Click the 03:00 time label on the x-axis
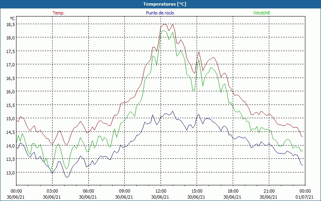The image size is (321, 201). pyautogui.click(x=52, y=191)
